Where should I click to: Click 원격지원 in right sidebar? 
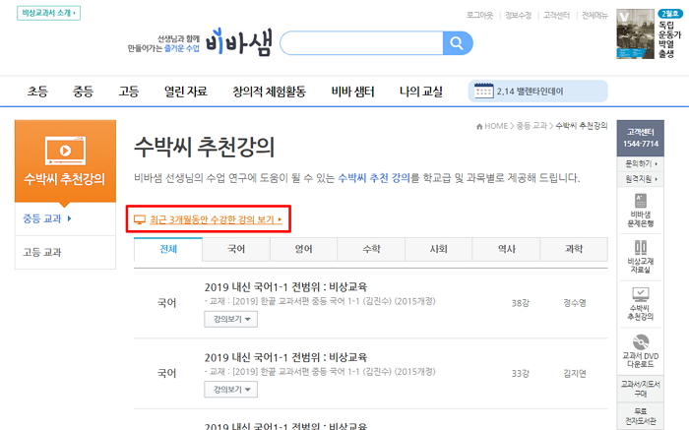tap(641, 179)
